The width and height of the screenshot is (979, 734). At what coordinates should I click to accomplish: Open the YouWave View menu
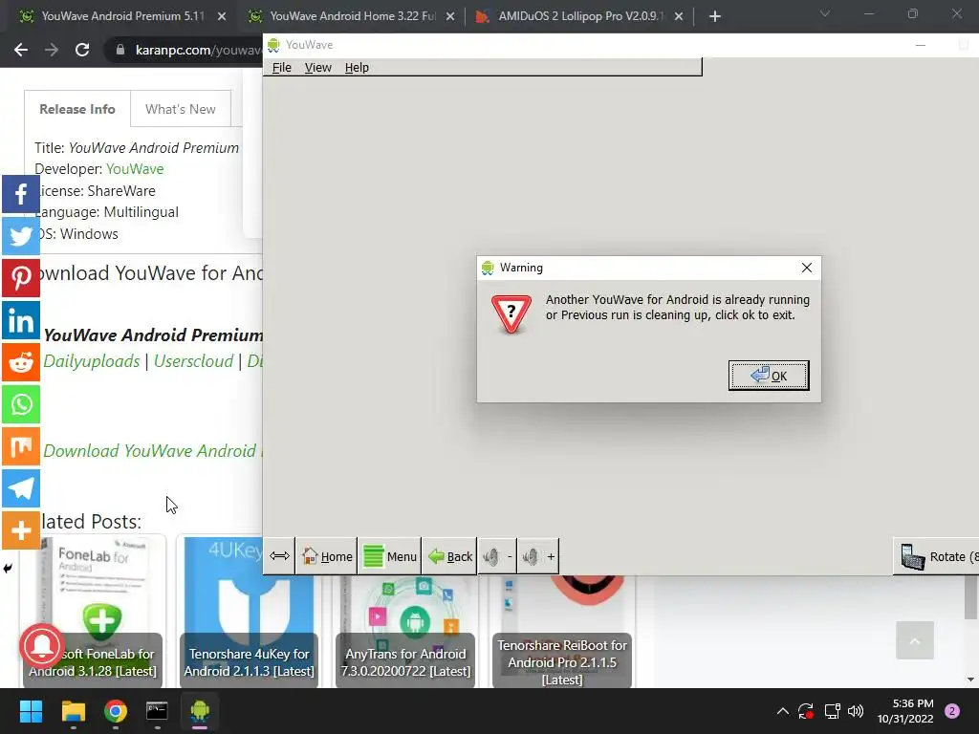coord(317,68)
